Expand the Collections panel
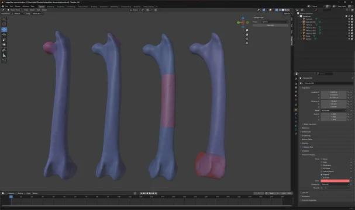The height and width of the screenshot is (210, 355). pyautogui.click(x=306, y=132)
